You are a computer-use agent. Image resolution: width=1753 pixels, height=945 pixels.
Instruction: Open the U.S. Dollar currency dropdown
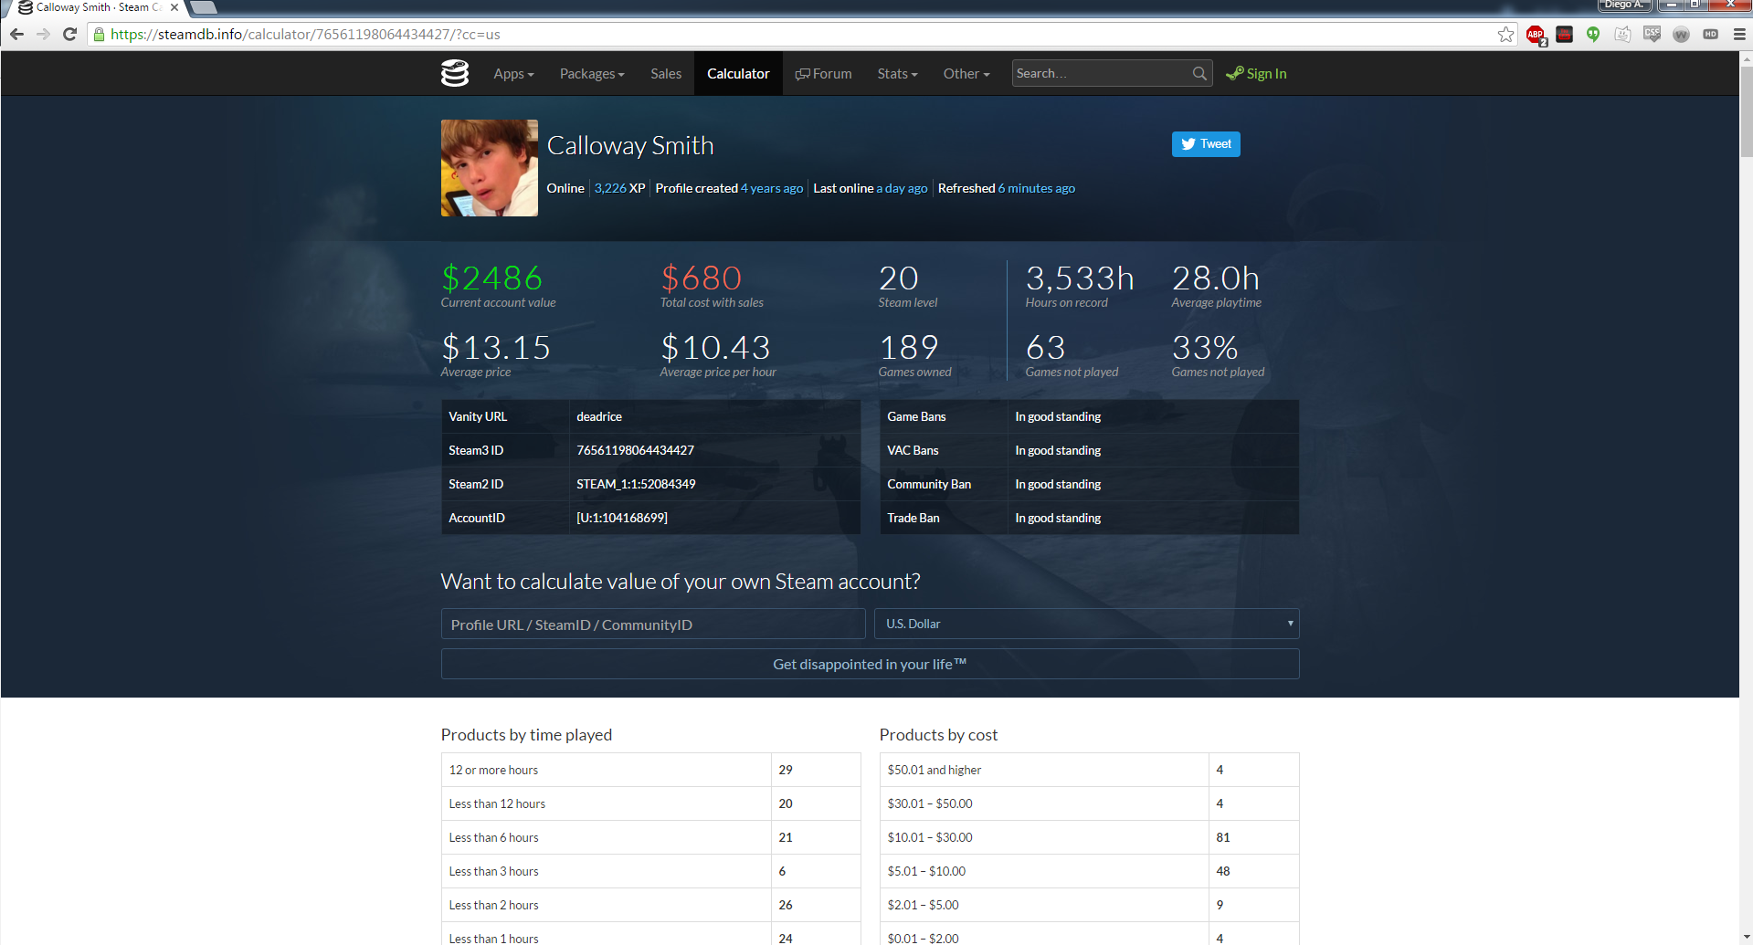(x=1087, y=624)
